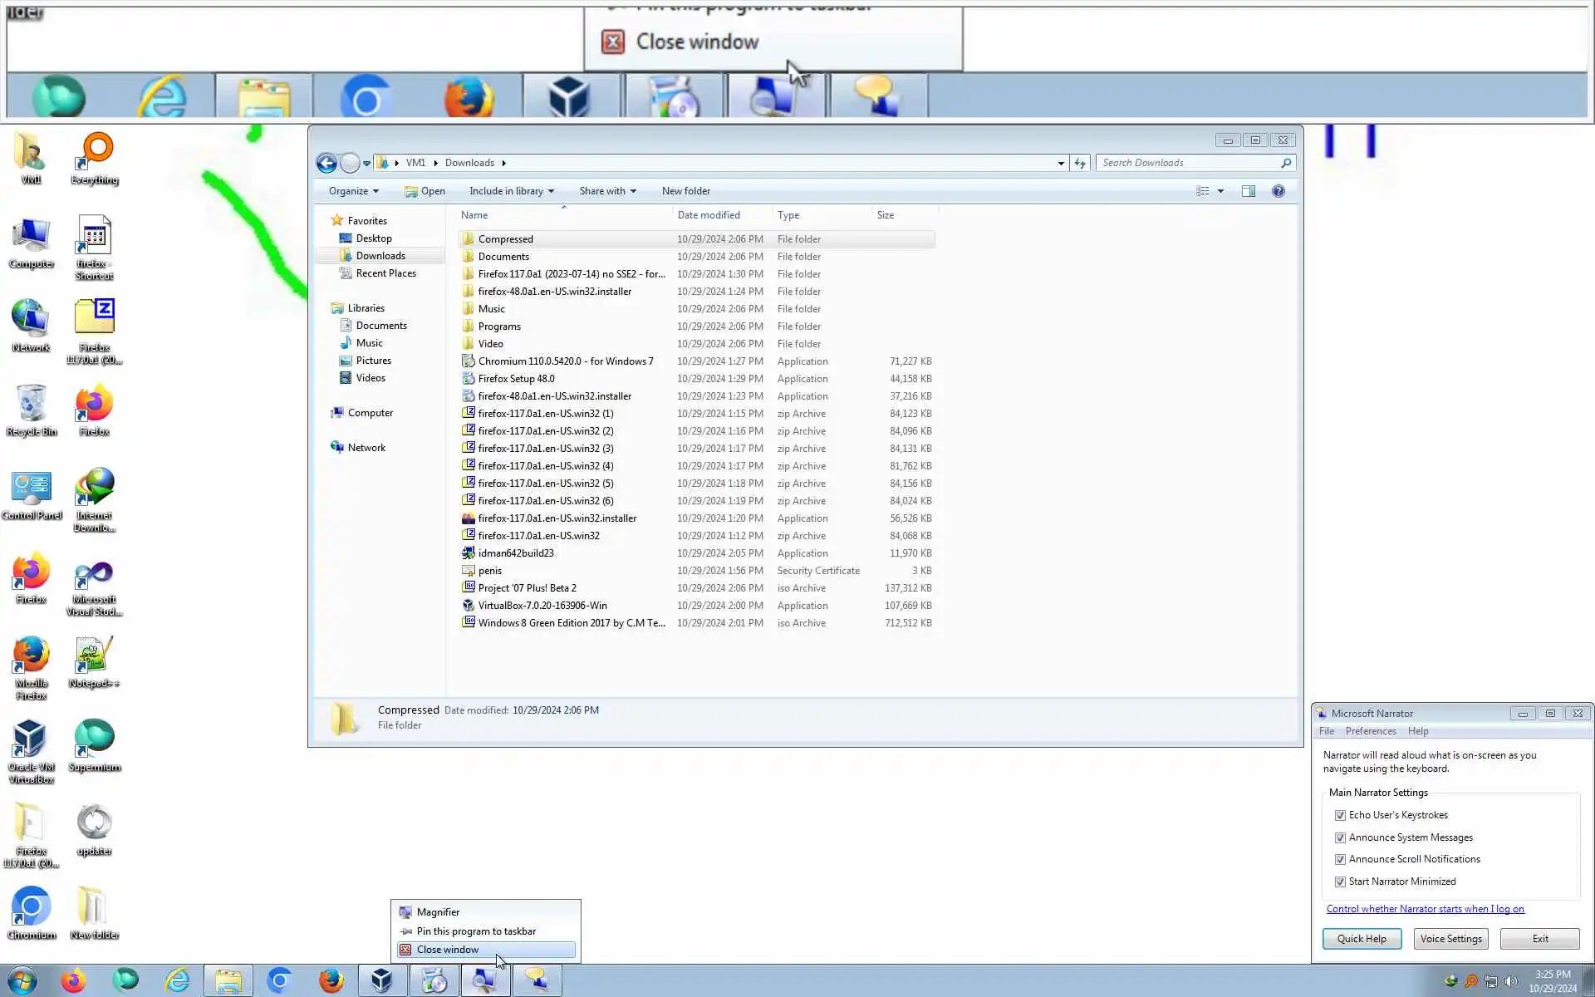Click the Search Downloads input field
This screenshot has width=1595, height=997.
point(1188,163)
